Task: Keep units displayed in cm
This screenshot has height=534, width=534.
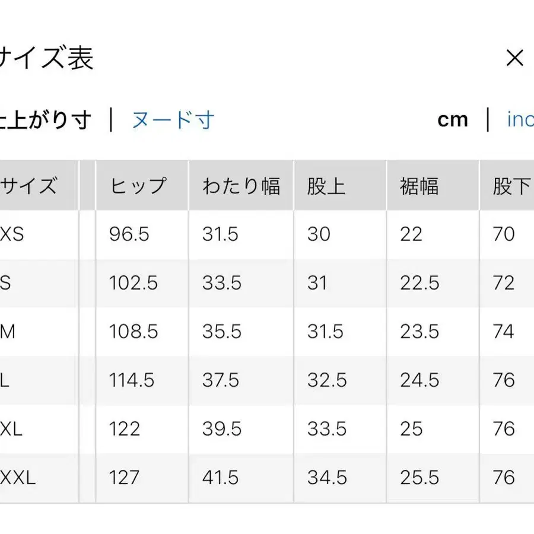Action: point(453,119)
